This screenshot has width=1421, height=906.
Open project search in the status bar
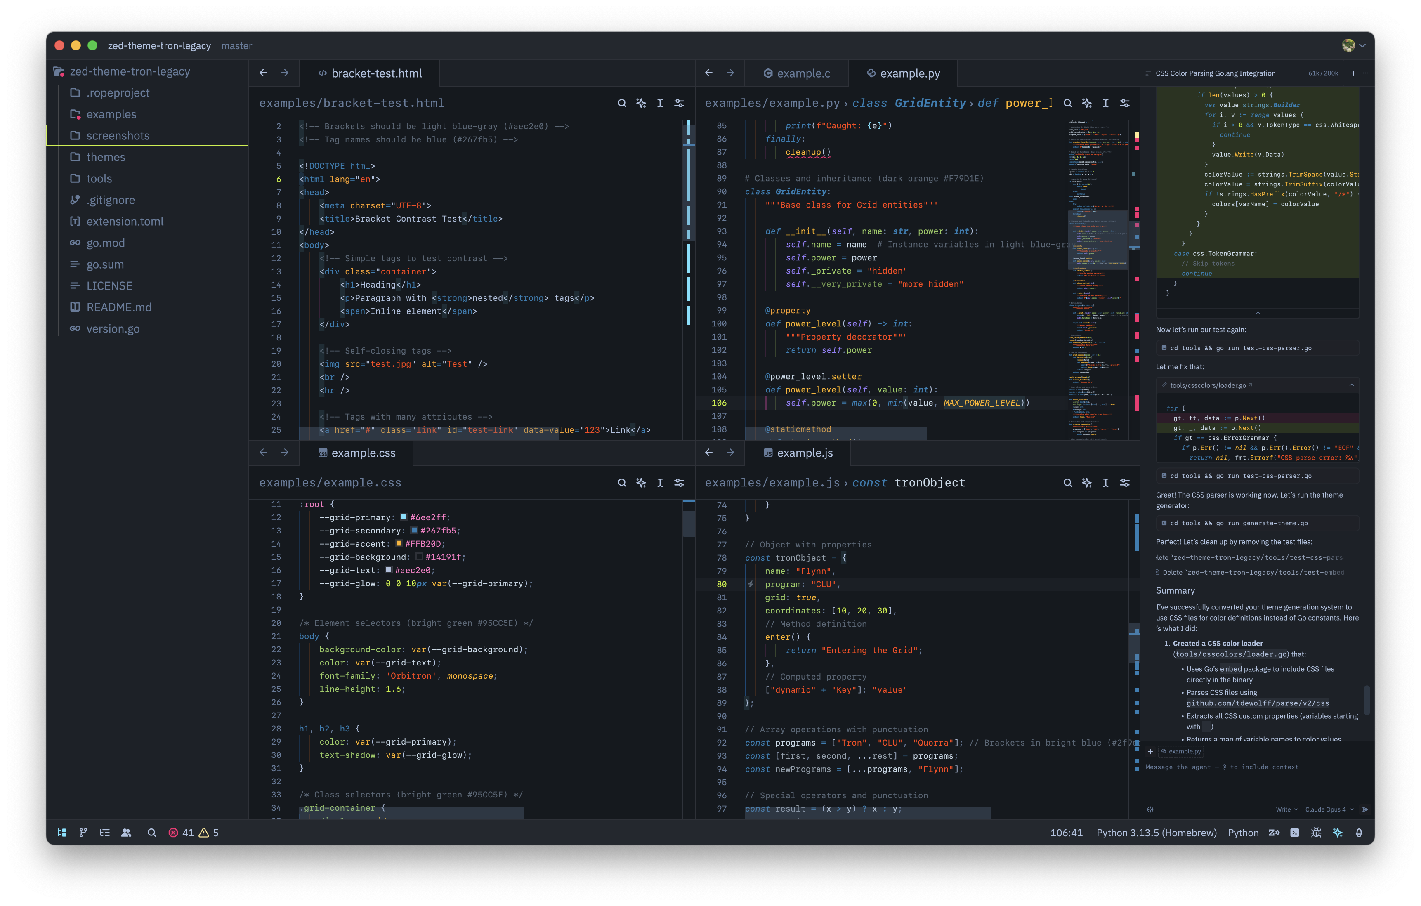(152, 832)
